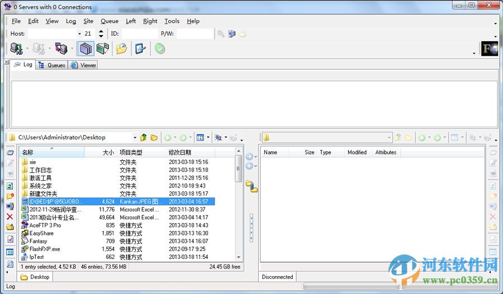Select the stacked windows layout icon
This screenshot has height=294, width=503.
click(x=86, y=49)
